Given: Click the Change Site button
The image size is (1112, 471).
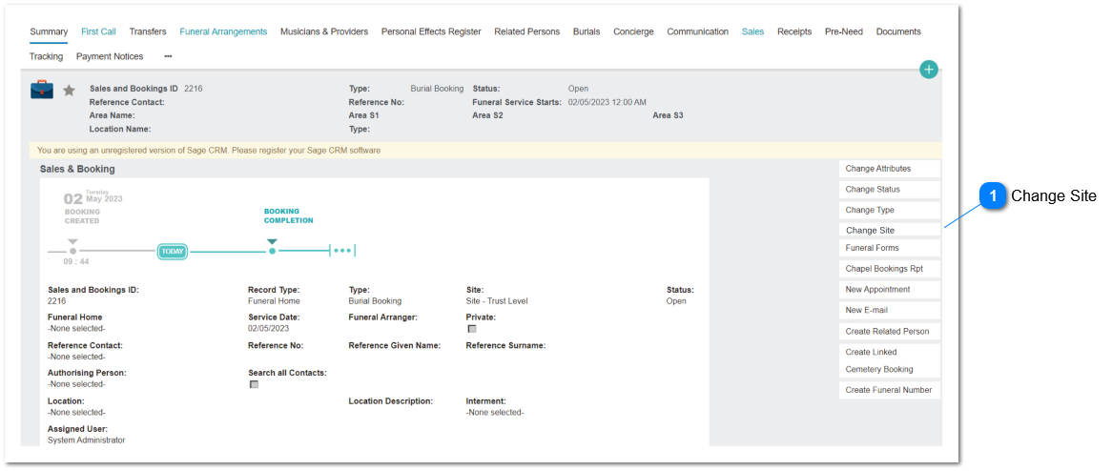Looking at the screenshot, I should coord(890,230).
